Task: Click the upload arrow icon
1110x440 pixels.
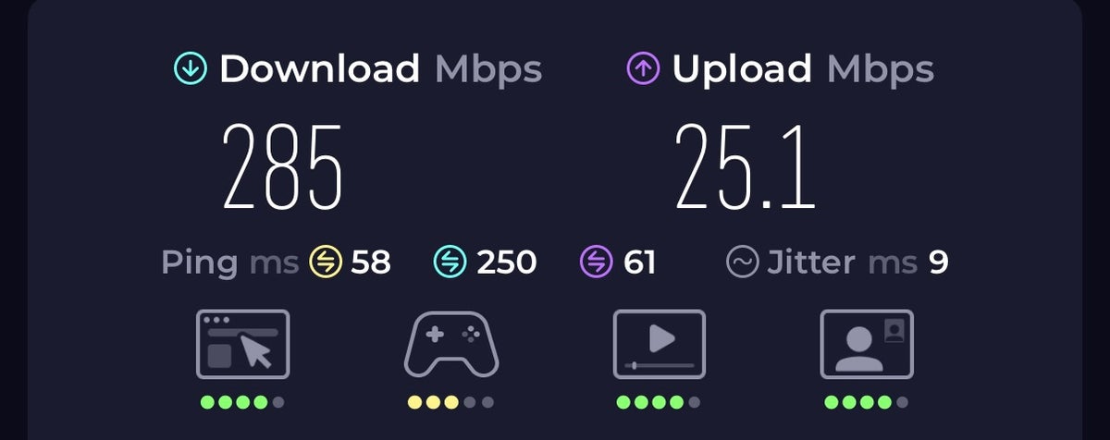Action: pos(643,68)
